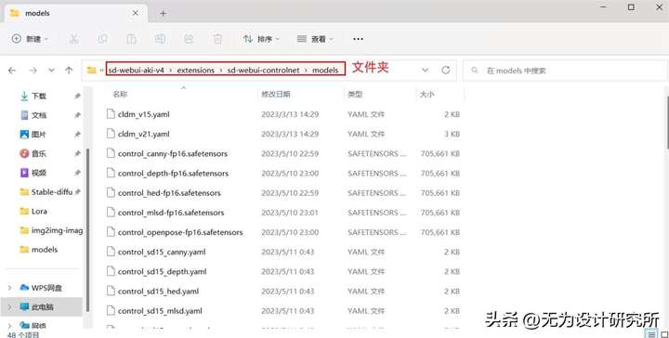Select This PC (此电脑) in sidebar
The image size is (669, 338).
[x=42, y=306]
